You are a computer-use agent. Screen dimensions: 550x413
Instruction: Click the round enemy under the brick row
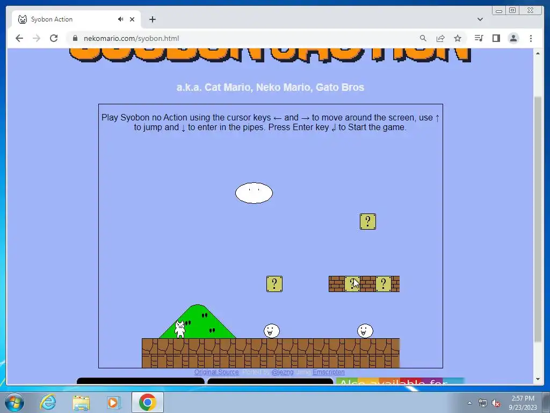[365, 331]
